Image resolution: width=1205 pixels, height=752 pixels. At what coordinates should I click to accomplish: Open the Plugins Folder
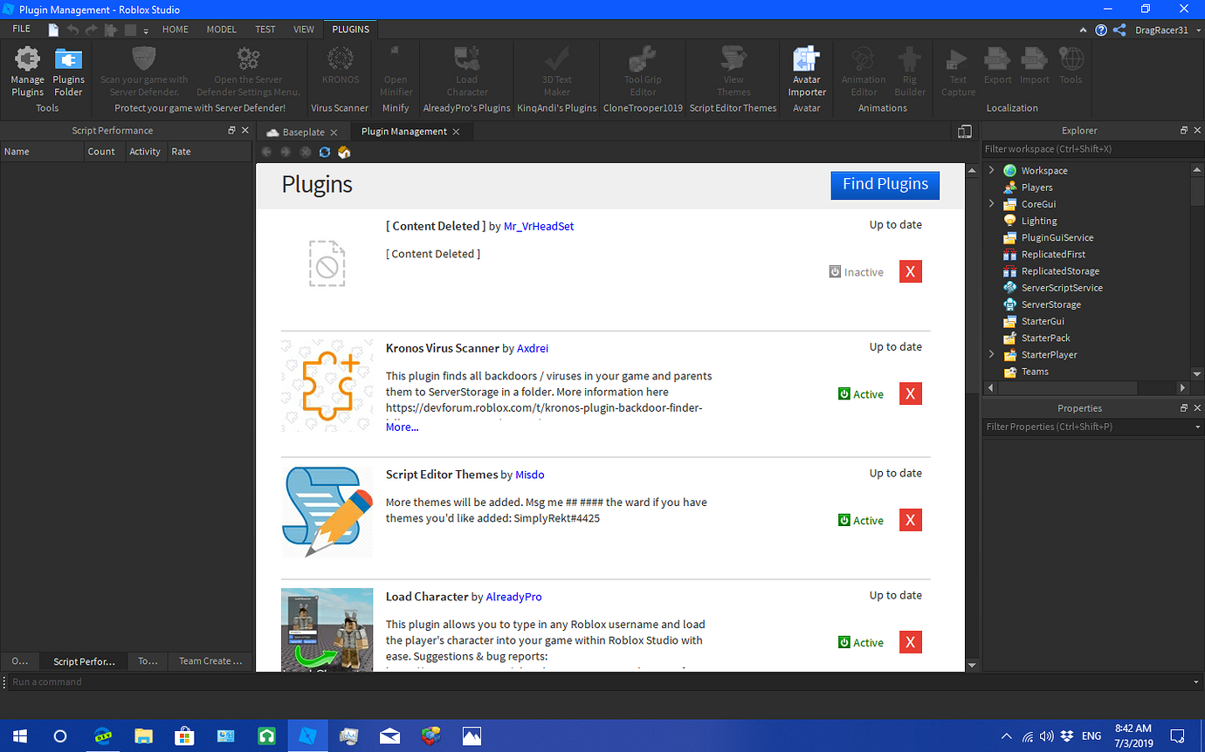[x=68, y=72]
